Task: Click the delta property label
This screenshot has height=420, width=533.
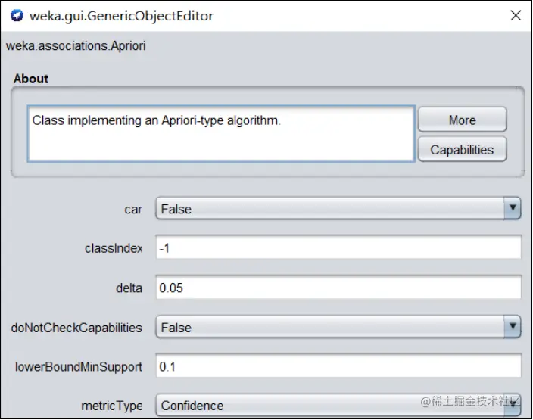Action: point(128,288)
